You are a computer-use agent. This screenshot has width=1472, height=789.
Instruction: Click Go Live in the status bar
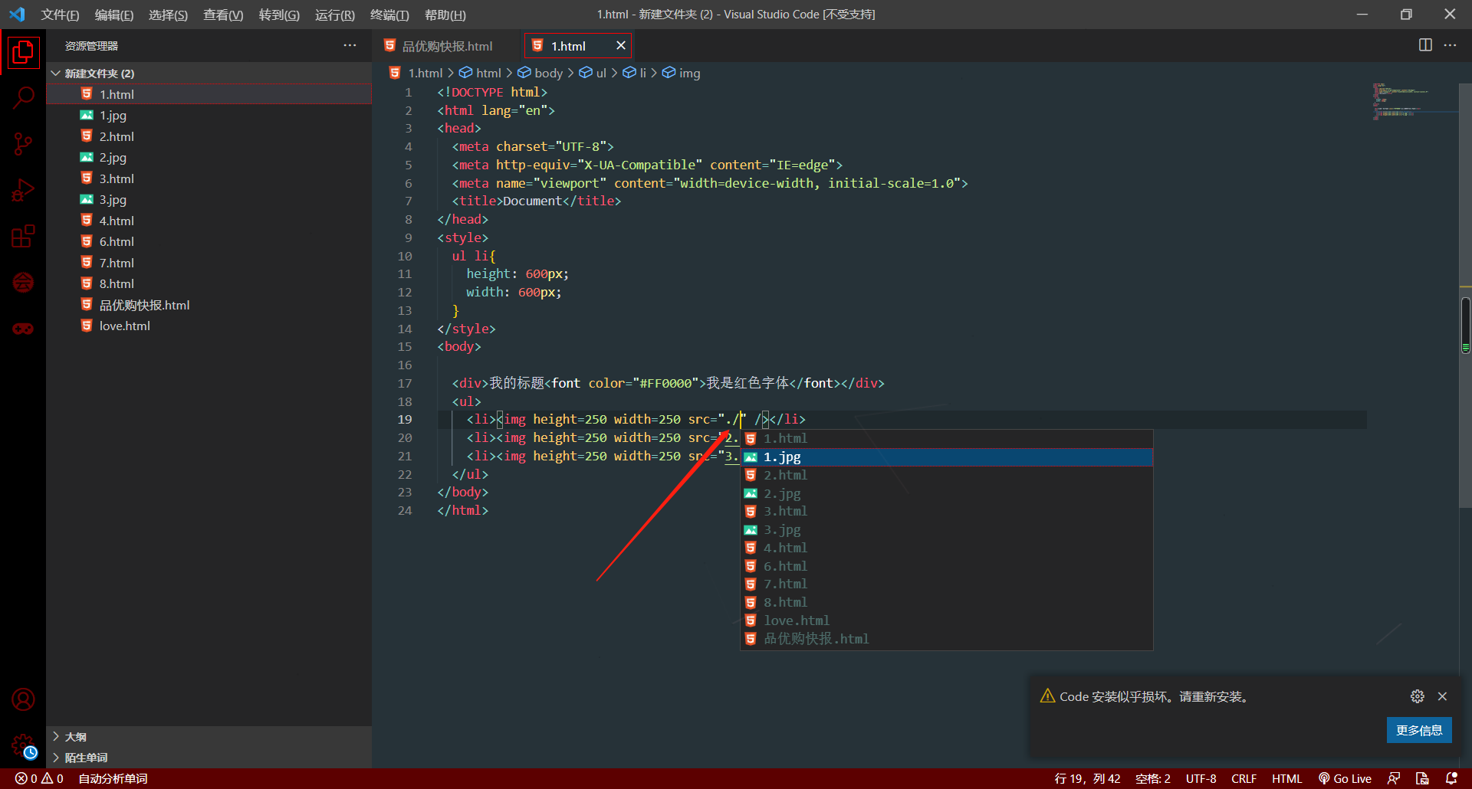[x=1345, y=778]
